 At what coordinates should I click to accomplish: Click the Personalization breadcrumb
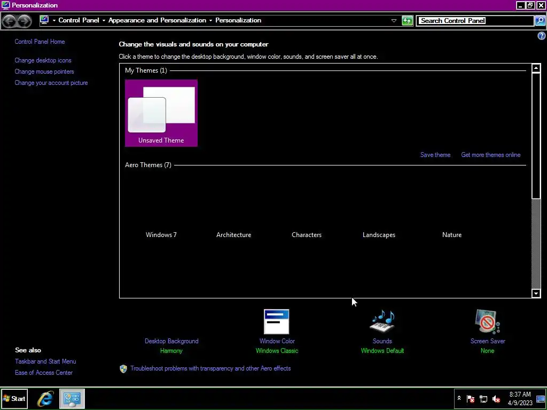point(238,20)
